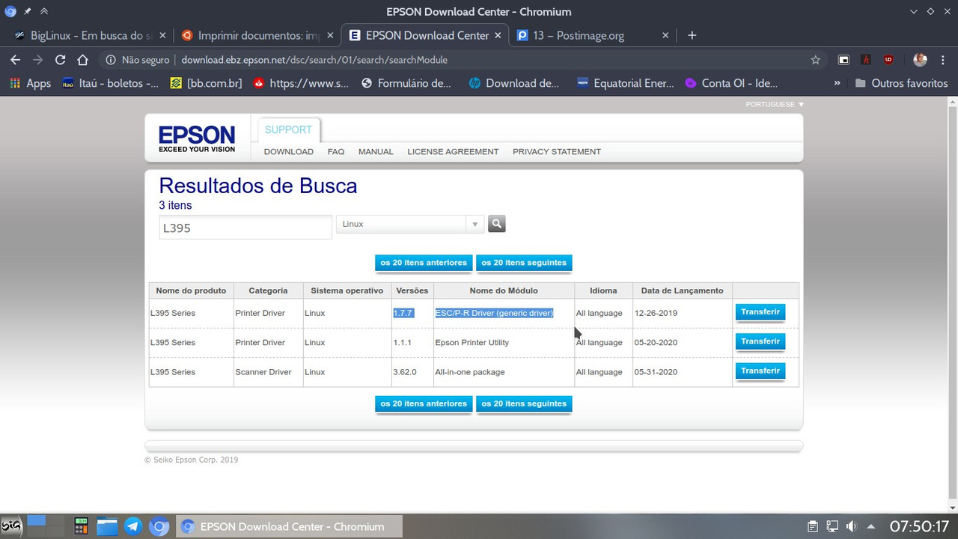
Task: Reload the Epson download page
Action: point(61,60)
